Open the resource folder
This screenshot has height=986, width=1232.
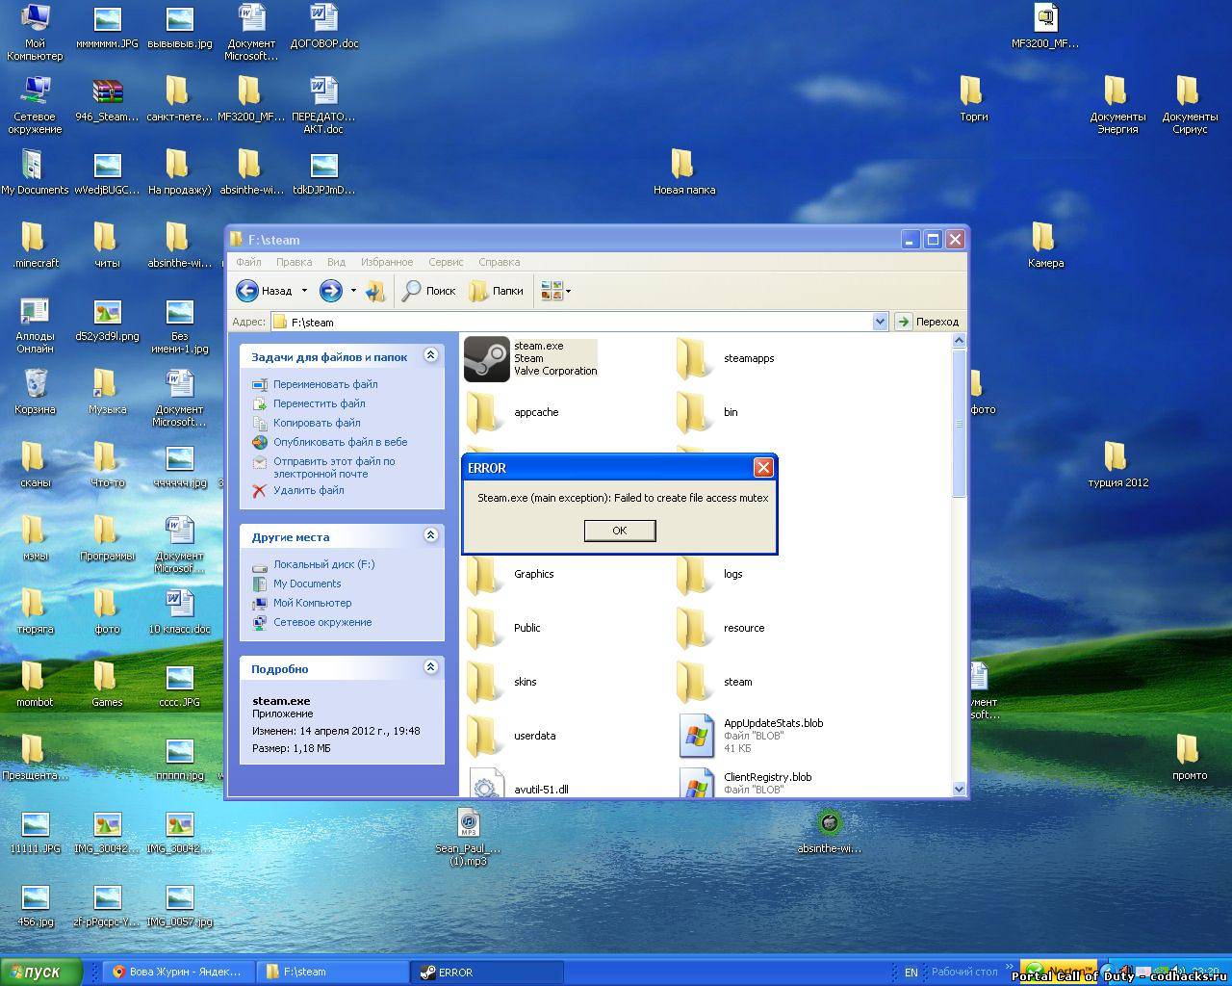point(693,629)
